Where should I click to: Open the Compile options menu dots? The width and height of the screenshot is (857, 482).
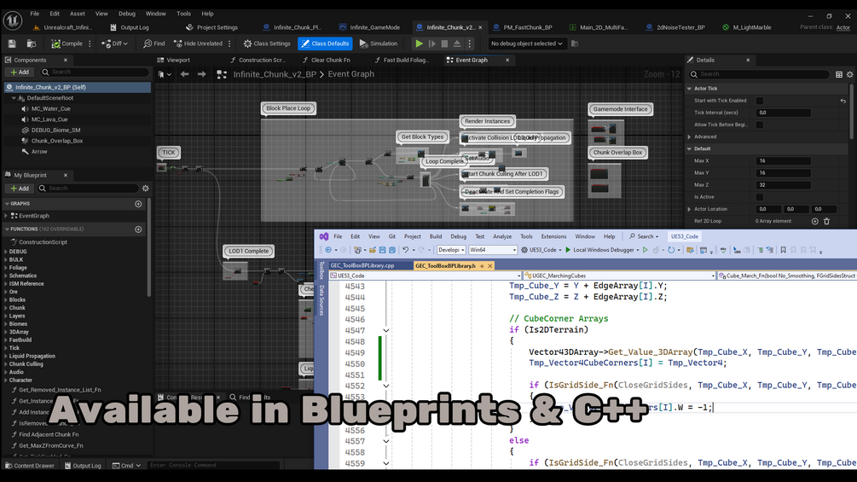point(90,44)
